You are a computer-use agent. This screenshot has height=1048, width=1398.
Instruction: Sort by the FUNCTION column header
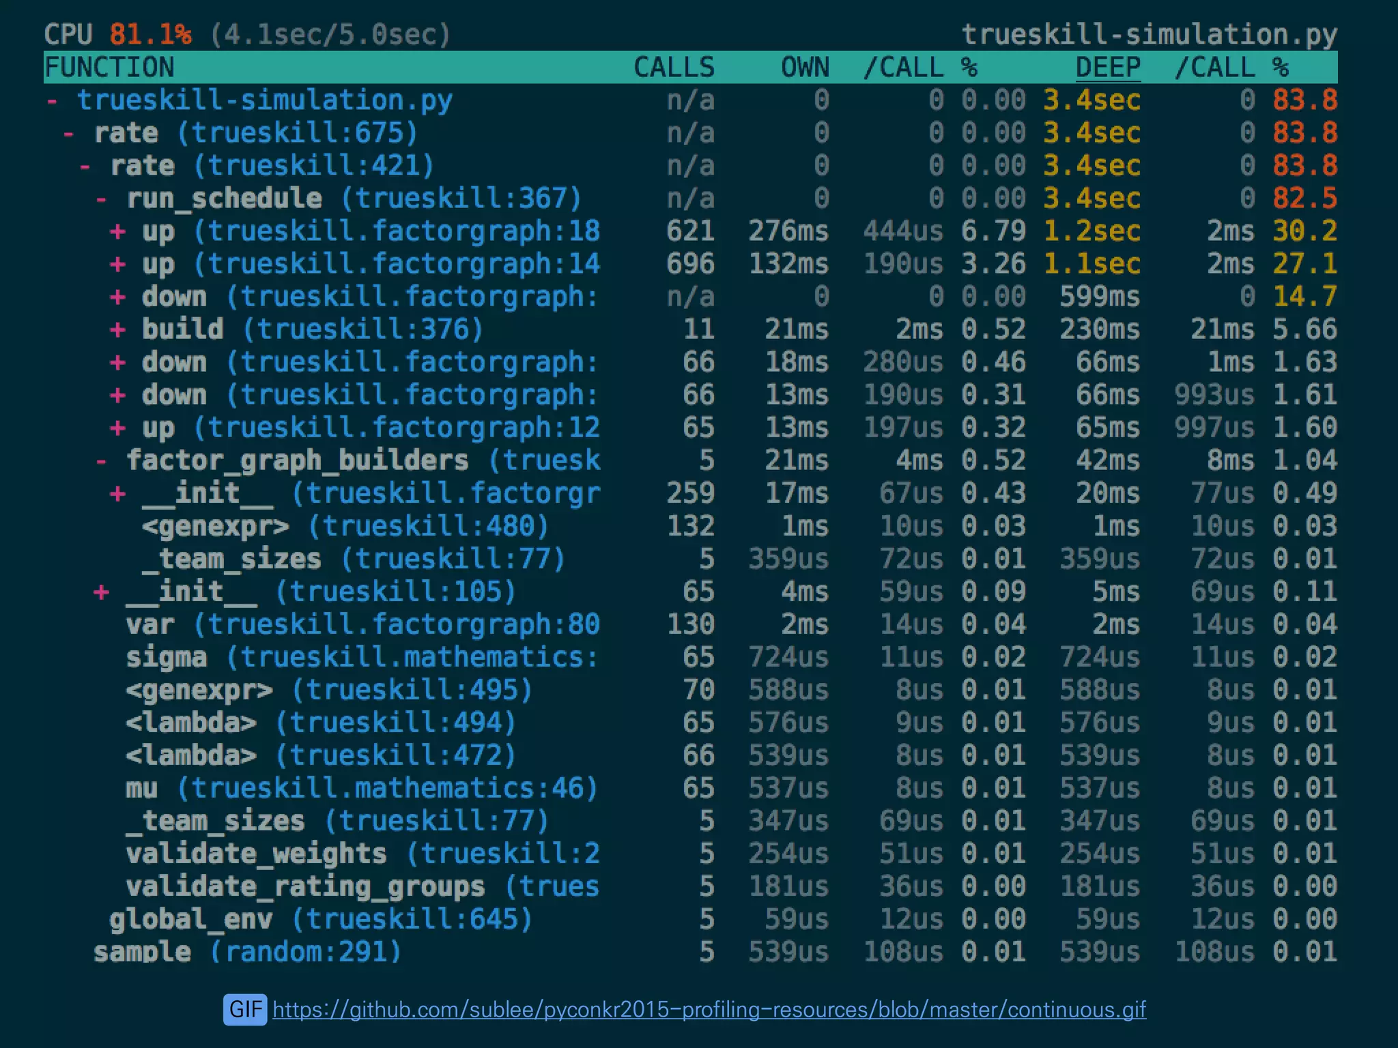point(109,68)
